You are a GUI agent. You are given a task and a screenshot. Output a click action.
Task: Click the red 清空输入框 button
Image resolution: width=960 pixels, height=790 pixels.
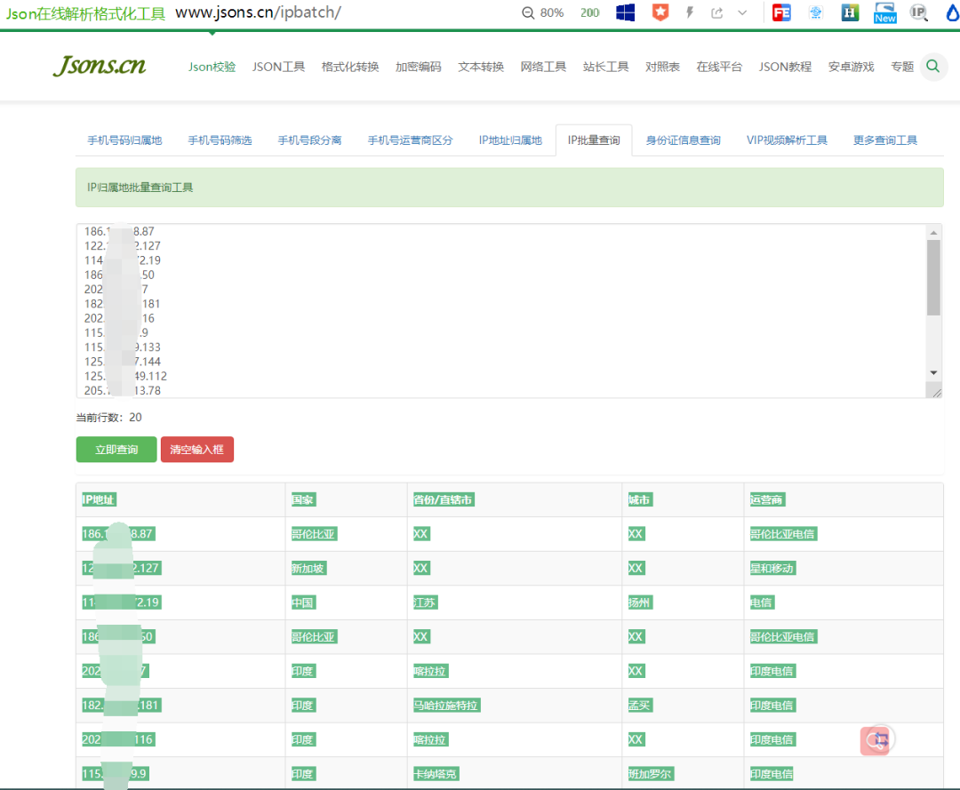click(x=197, y=450)
